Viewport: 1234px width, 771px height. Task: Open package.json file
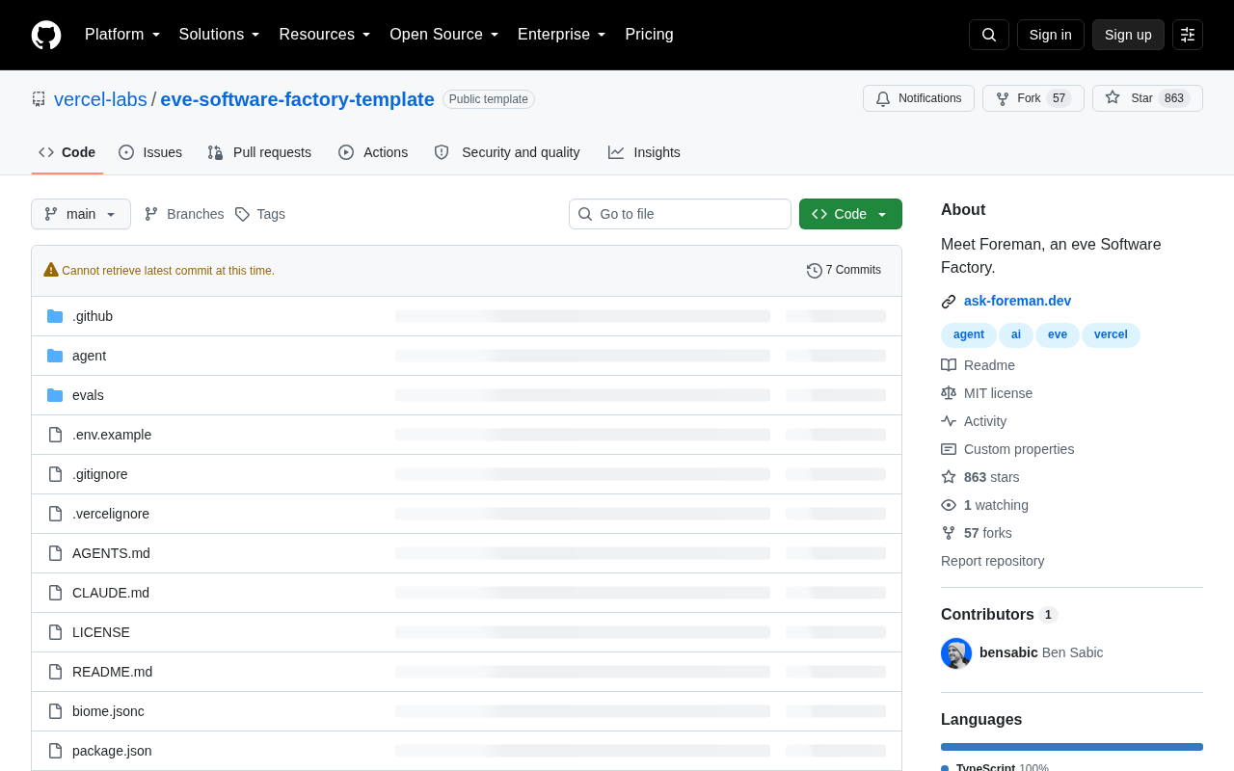(x=112, y=751)
